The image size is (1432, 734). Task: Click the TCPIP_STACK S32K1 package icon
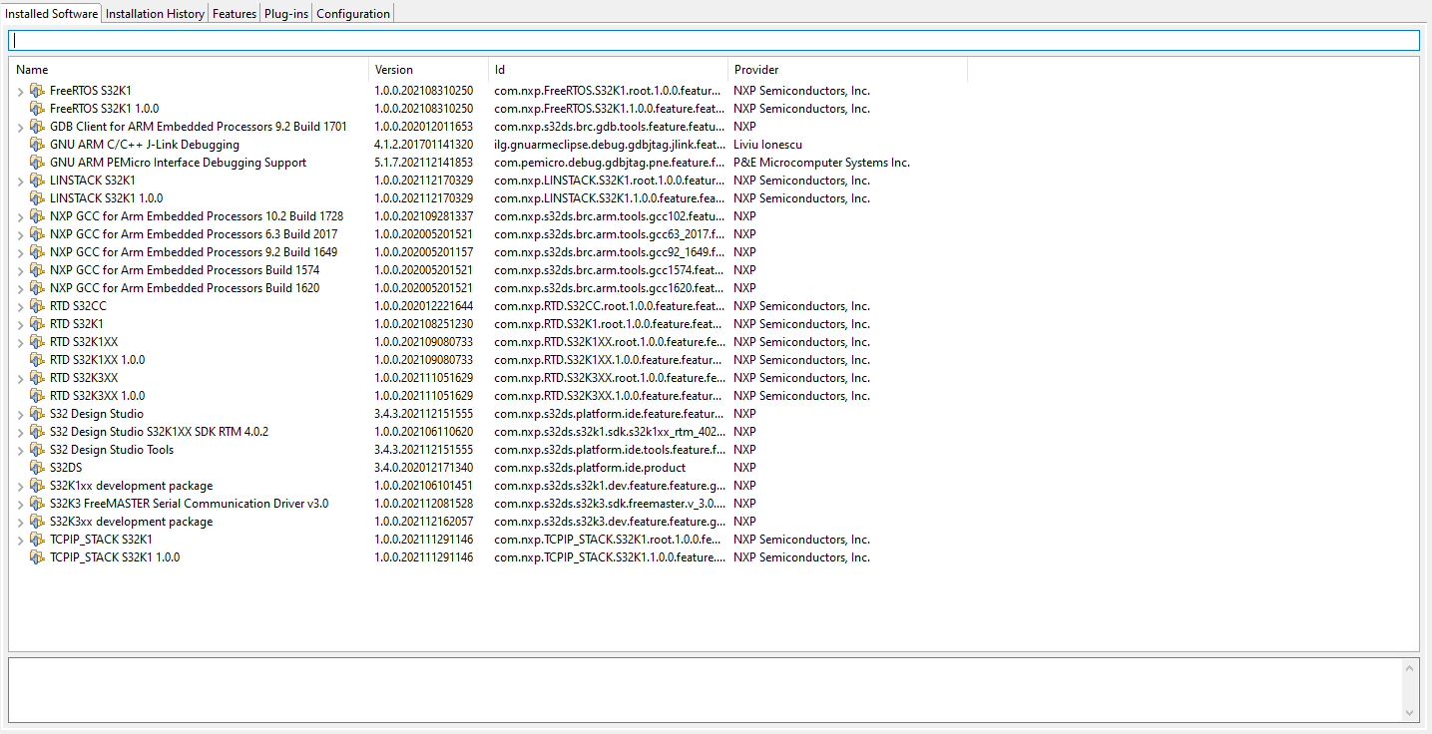[x=37, y=540]
